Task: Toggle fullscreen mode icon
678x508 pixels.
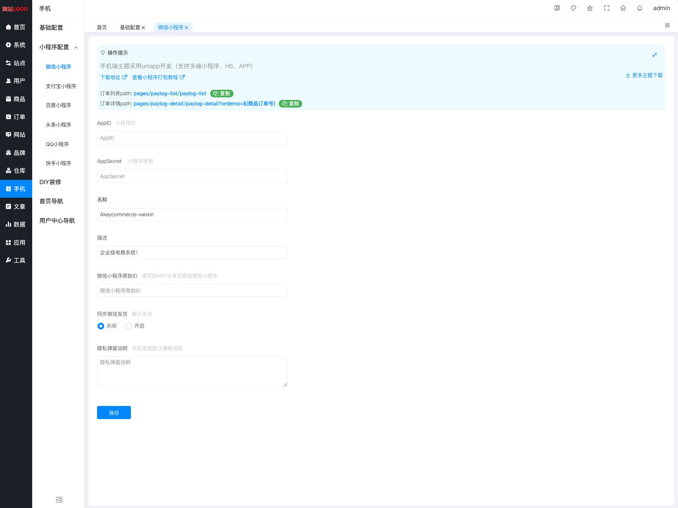Action: point(606,8)
